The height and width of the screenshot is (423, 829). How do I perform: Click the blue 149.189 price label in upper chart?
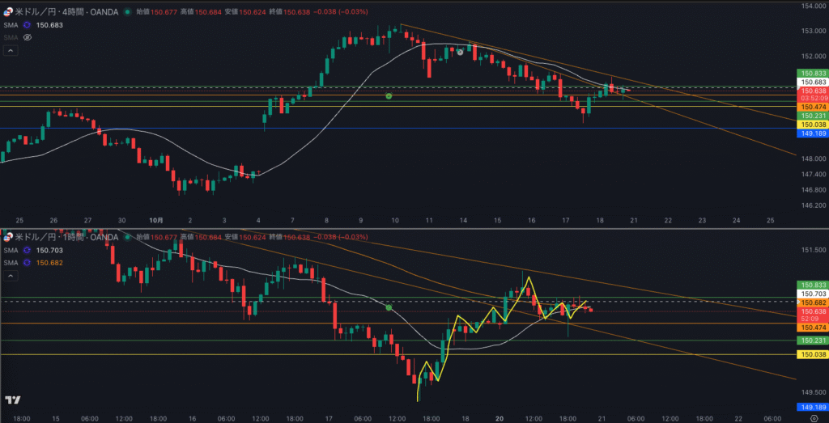click(811, 133)
